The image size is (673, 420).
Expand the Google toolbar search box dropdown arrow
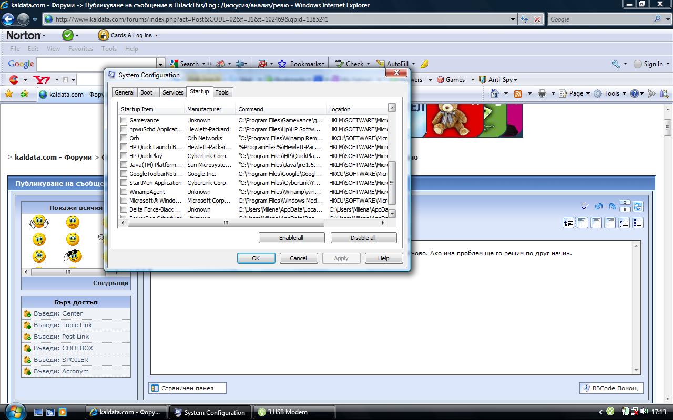click(x=161, y=64)
